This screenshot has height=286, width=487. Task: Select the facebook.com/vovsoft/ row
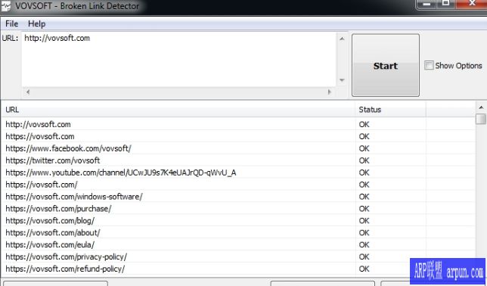coord(238,148)
